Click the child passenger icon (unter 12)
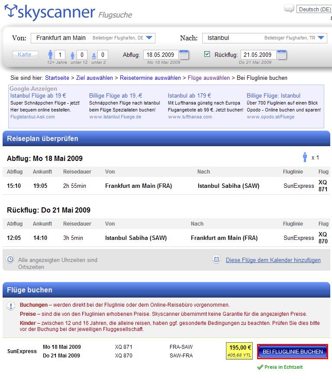This screenshot has height=380, width=332. click(72, 55)
